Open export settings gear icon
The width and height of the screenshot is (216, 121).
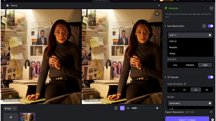(212, 120)
